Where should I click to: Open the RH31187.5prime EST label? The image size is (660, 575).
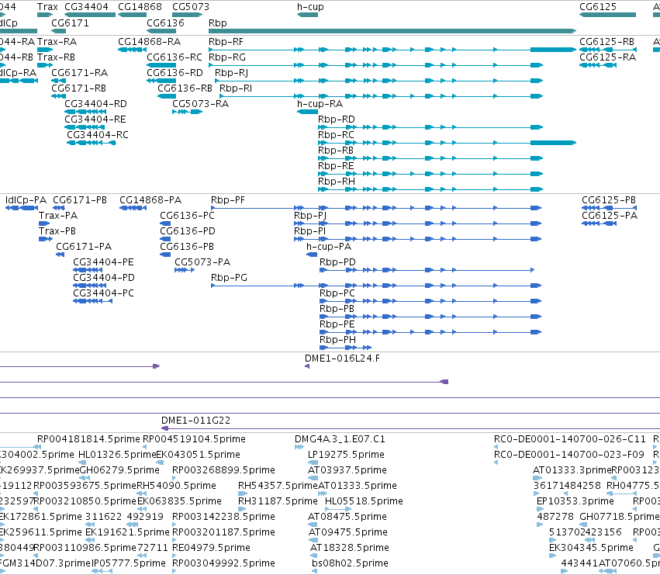tap(278, 501)
